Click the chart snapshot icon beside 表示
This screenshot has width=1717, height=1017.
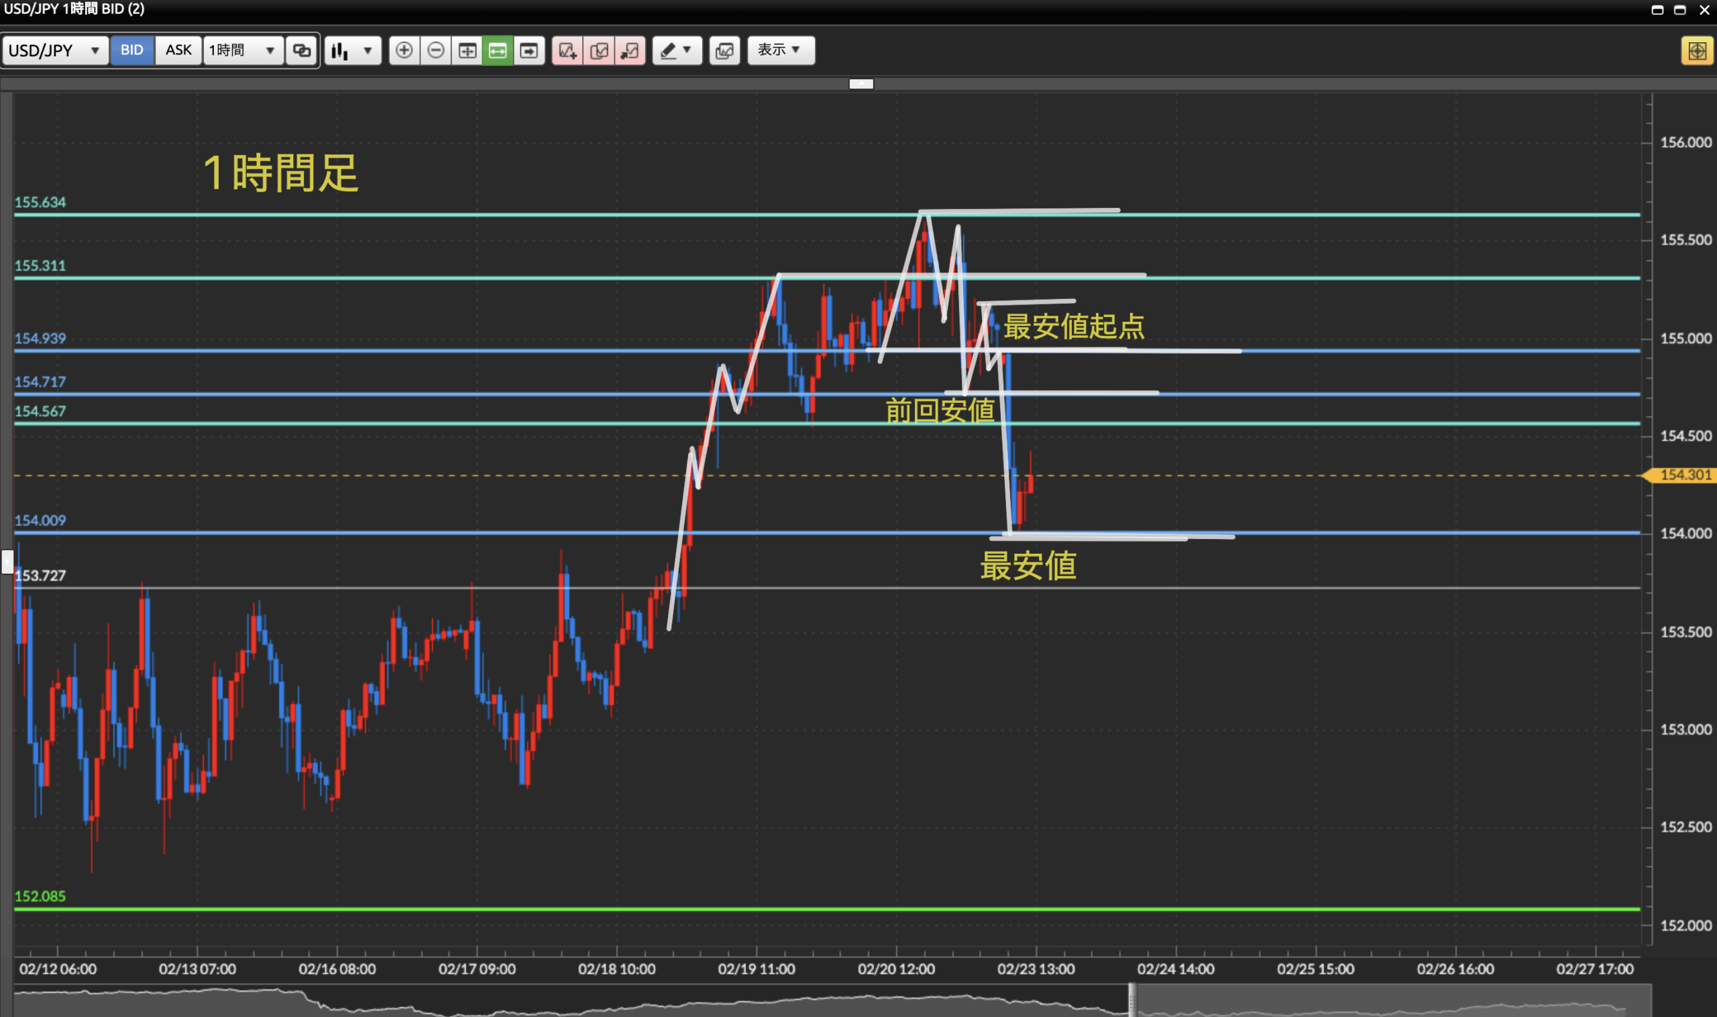[724, 50]
